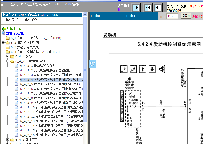Viewport: 203px width, 144px height.
Task: Open 6_4_2_15 示意图(自动变速器)
Action: pyautogui.click(x=51, y=130)
